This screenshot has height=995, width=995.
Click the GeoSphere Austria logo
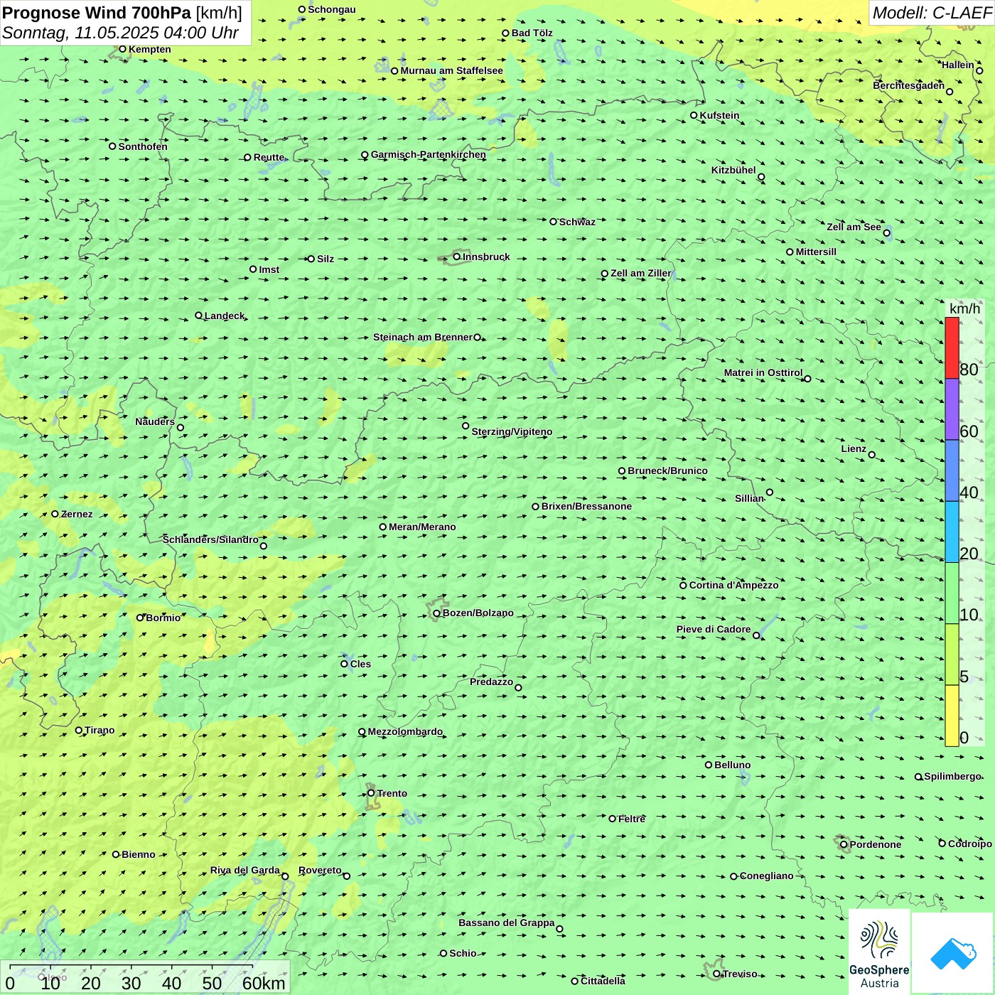coord(879,952)
